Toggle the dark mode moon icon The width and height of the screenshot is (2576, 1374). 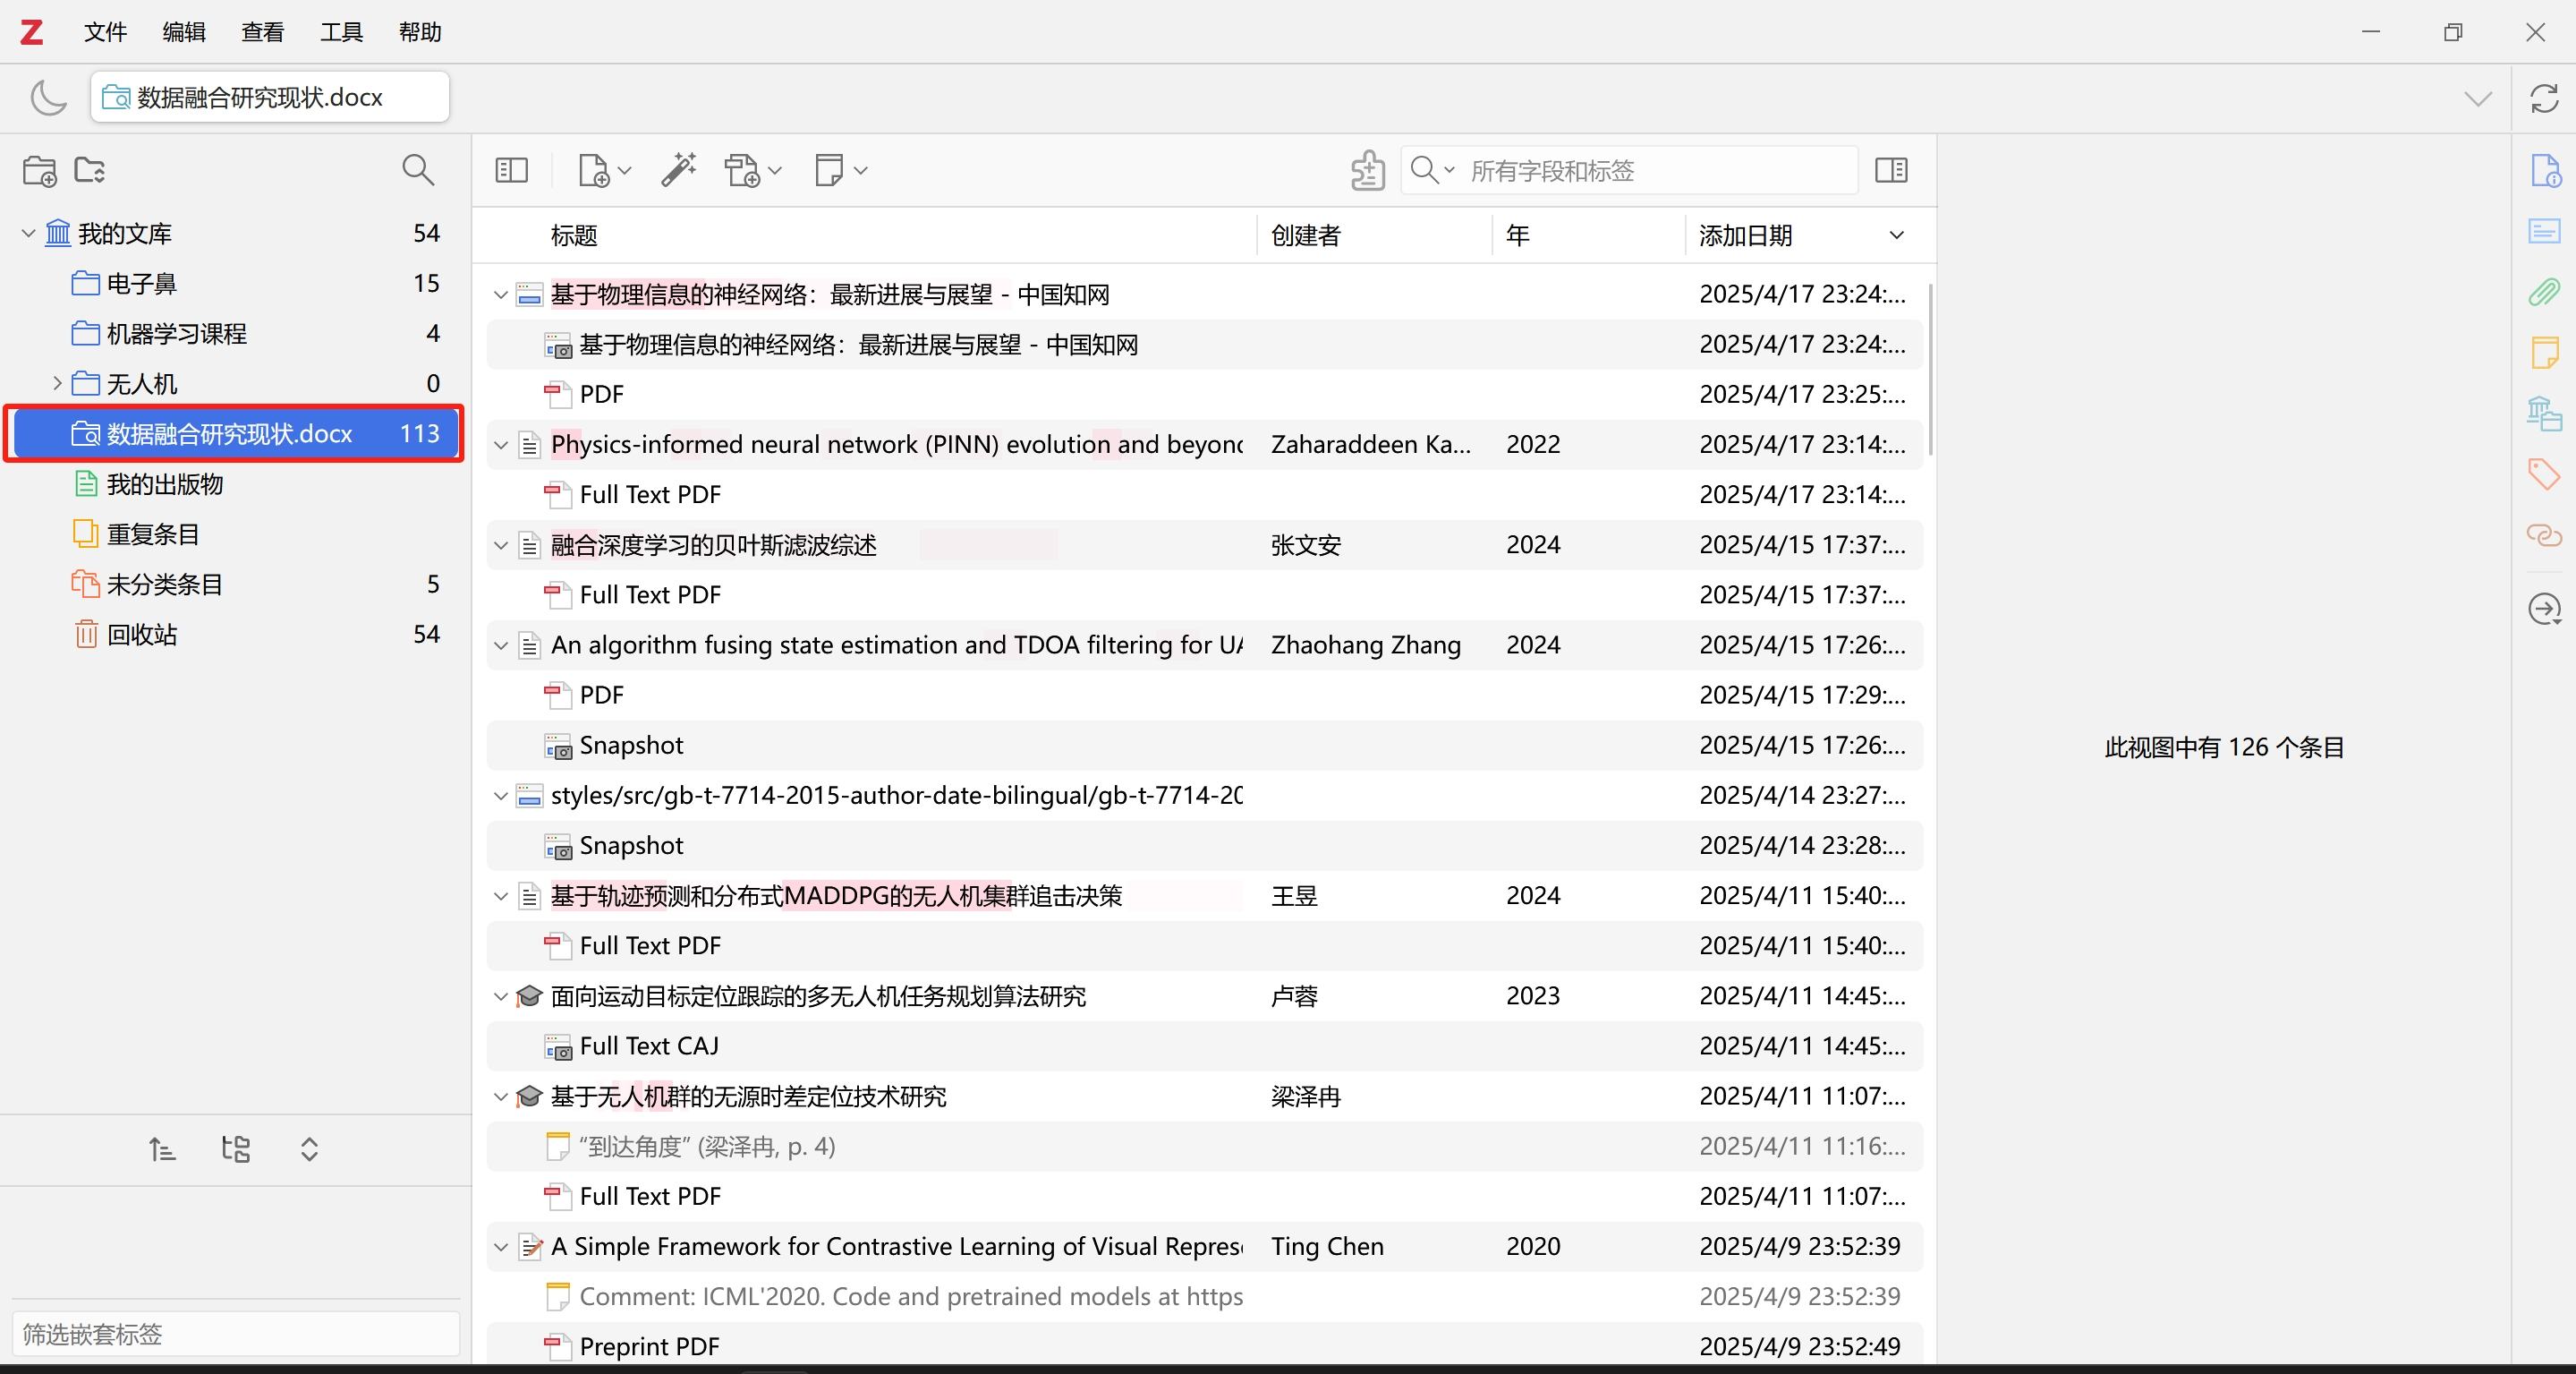[x=48, y=98]
